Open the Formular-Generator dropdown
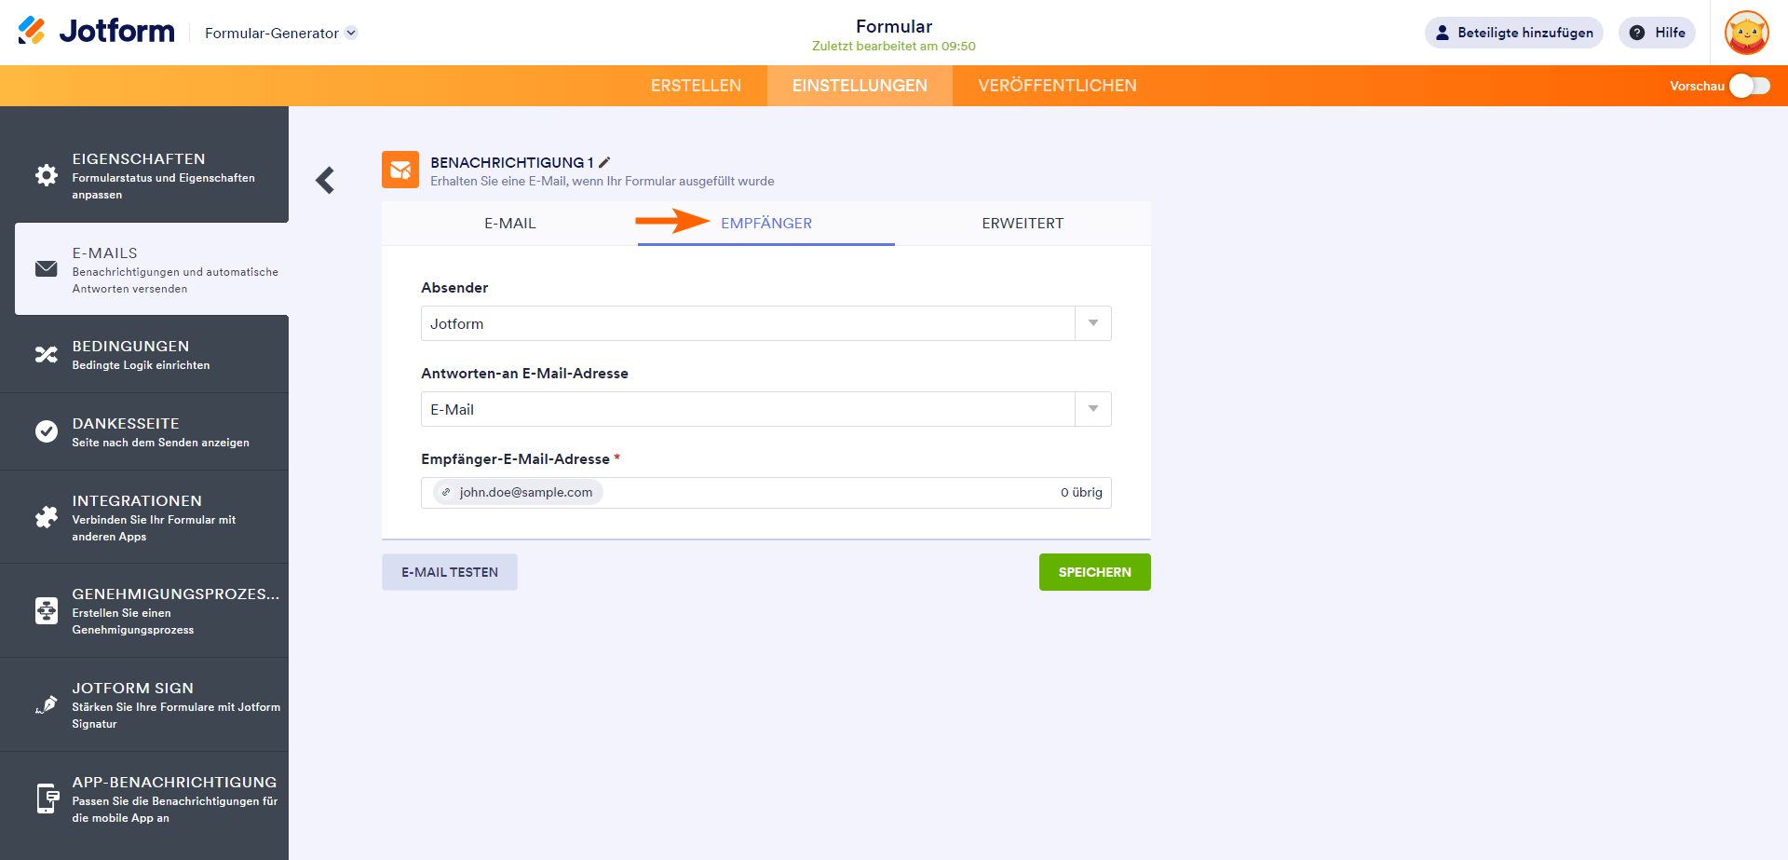 [280, 33]
